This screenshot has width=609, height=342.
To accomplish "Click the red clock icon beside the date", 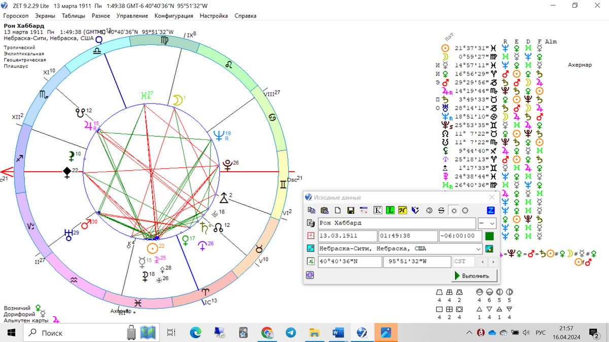I will (311, 236).
